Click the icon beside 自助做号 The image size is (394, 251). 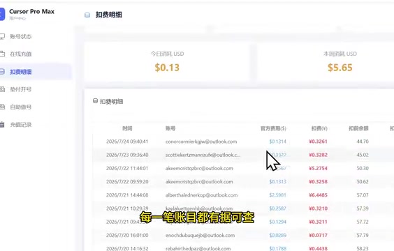pyautogui.click(x=2, y=107)
